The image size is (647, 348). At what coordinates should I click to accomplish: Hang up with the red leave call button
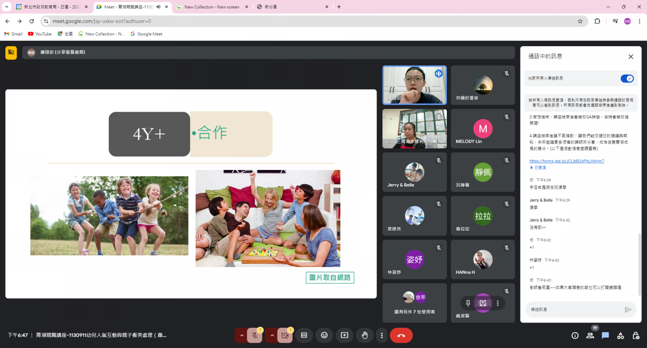(x=401, y=335)
